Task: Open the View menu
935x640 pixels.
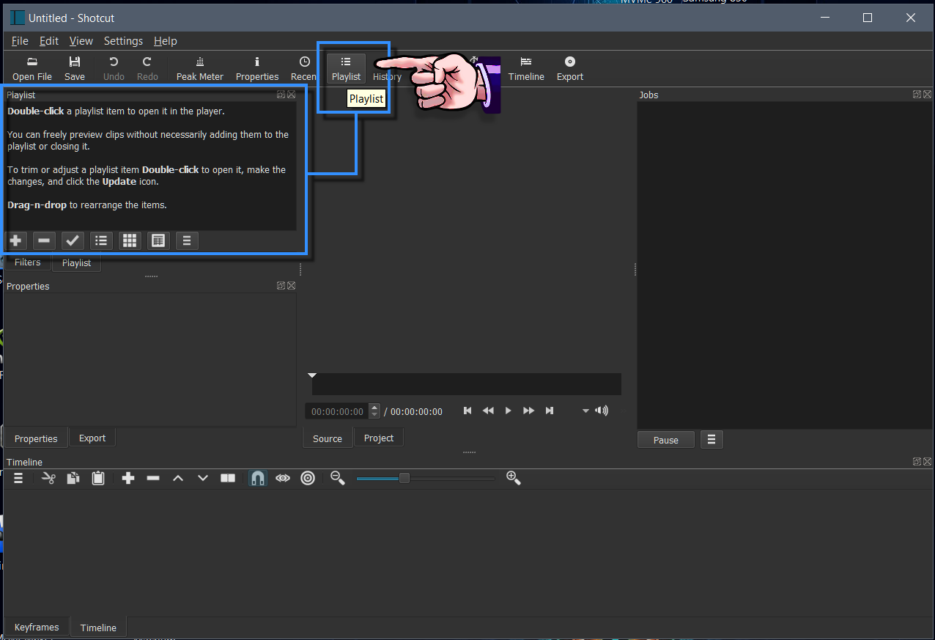Action: [x=81, y=41]
